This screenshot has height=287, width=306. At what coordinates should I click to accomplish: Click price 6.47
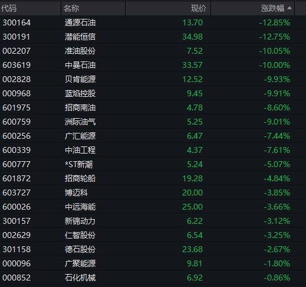(195, 136)
